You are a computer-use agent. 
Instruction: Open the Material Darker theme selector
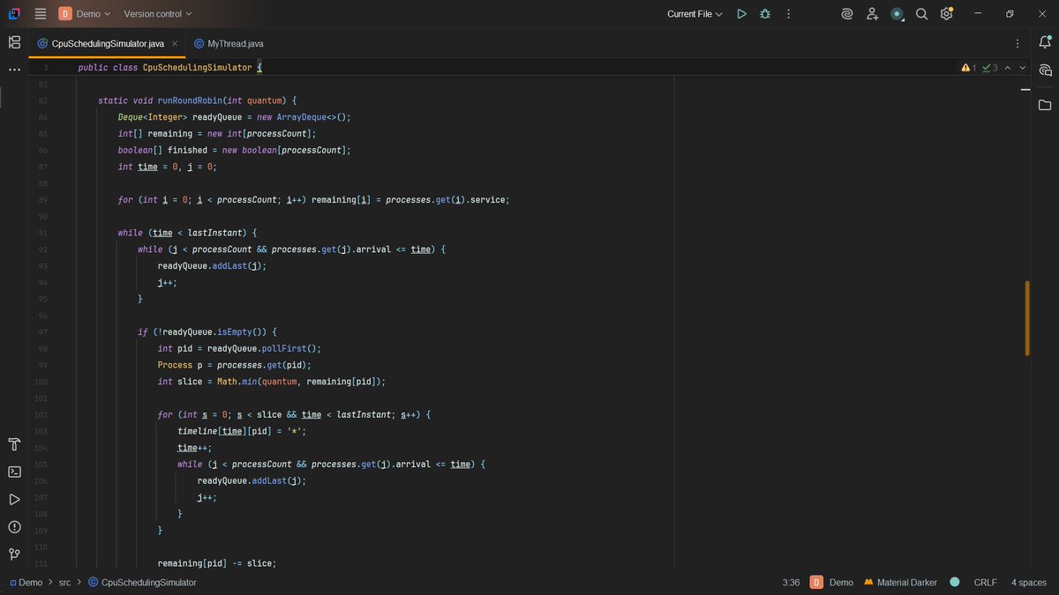[900, 583]
